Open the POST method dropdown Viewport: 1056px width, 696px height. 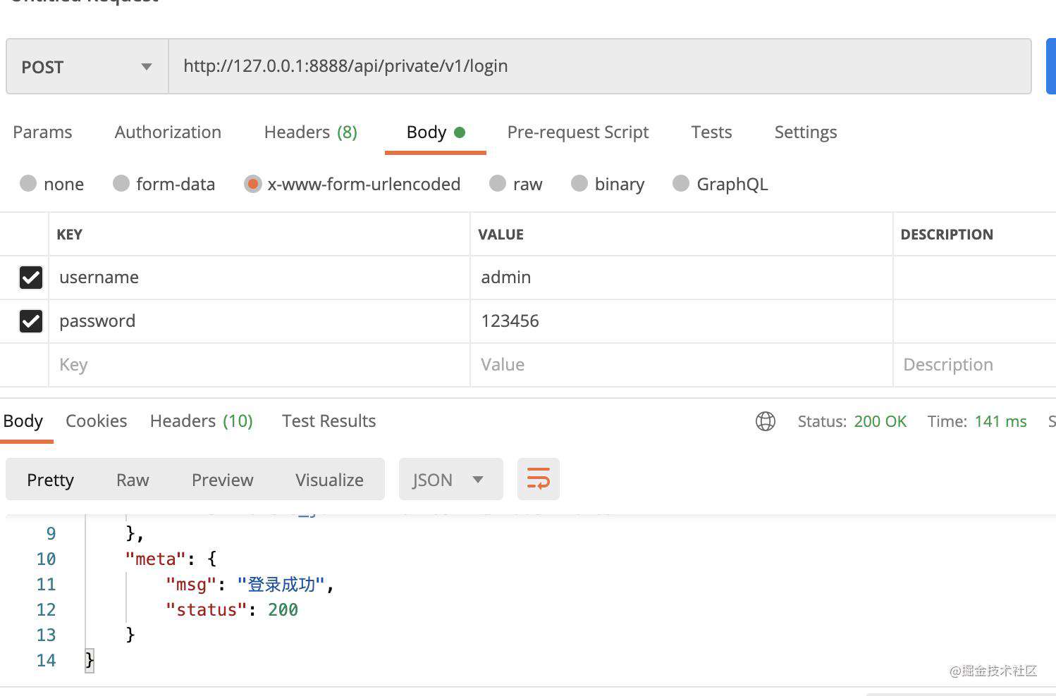(x=87, y=67)
